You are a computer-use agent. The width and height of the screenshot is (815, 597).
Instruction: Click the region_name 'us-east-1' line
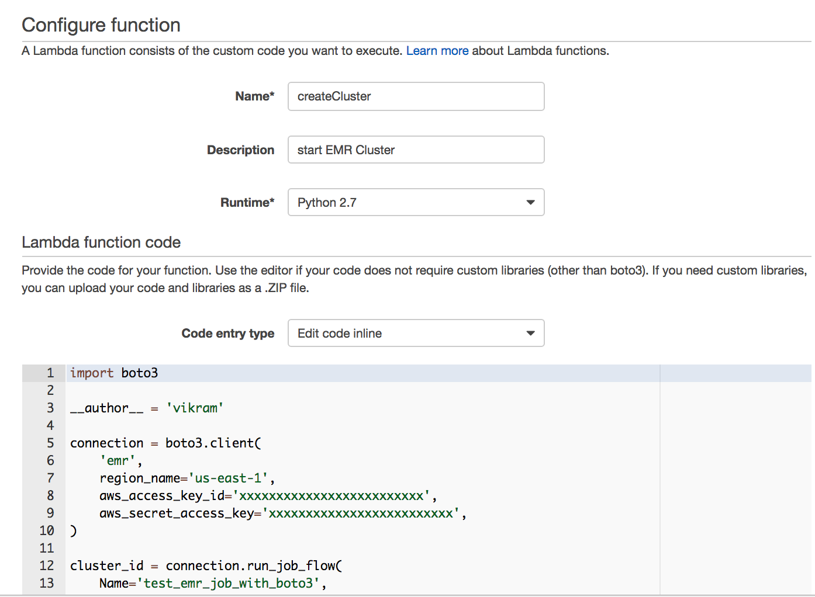pos(187,478)
